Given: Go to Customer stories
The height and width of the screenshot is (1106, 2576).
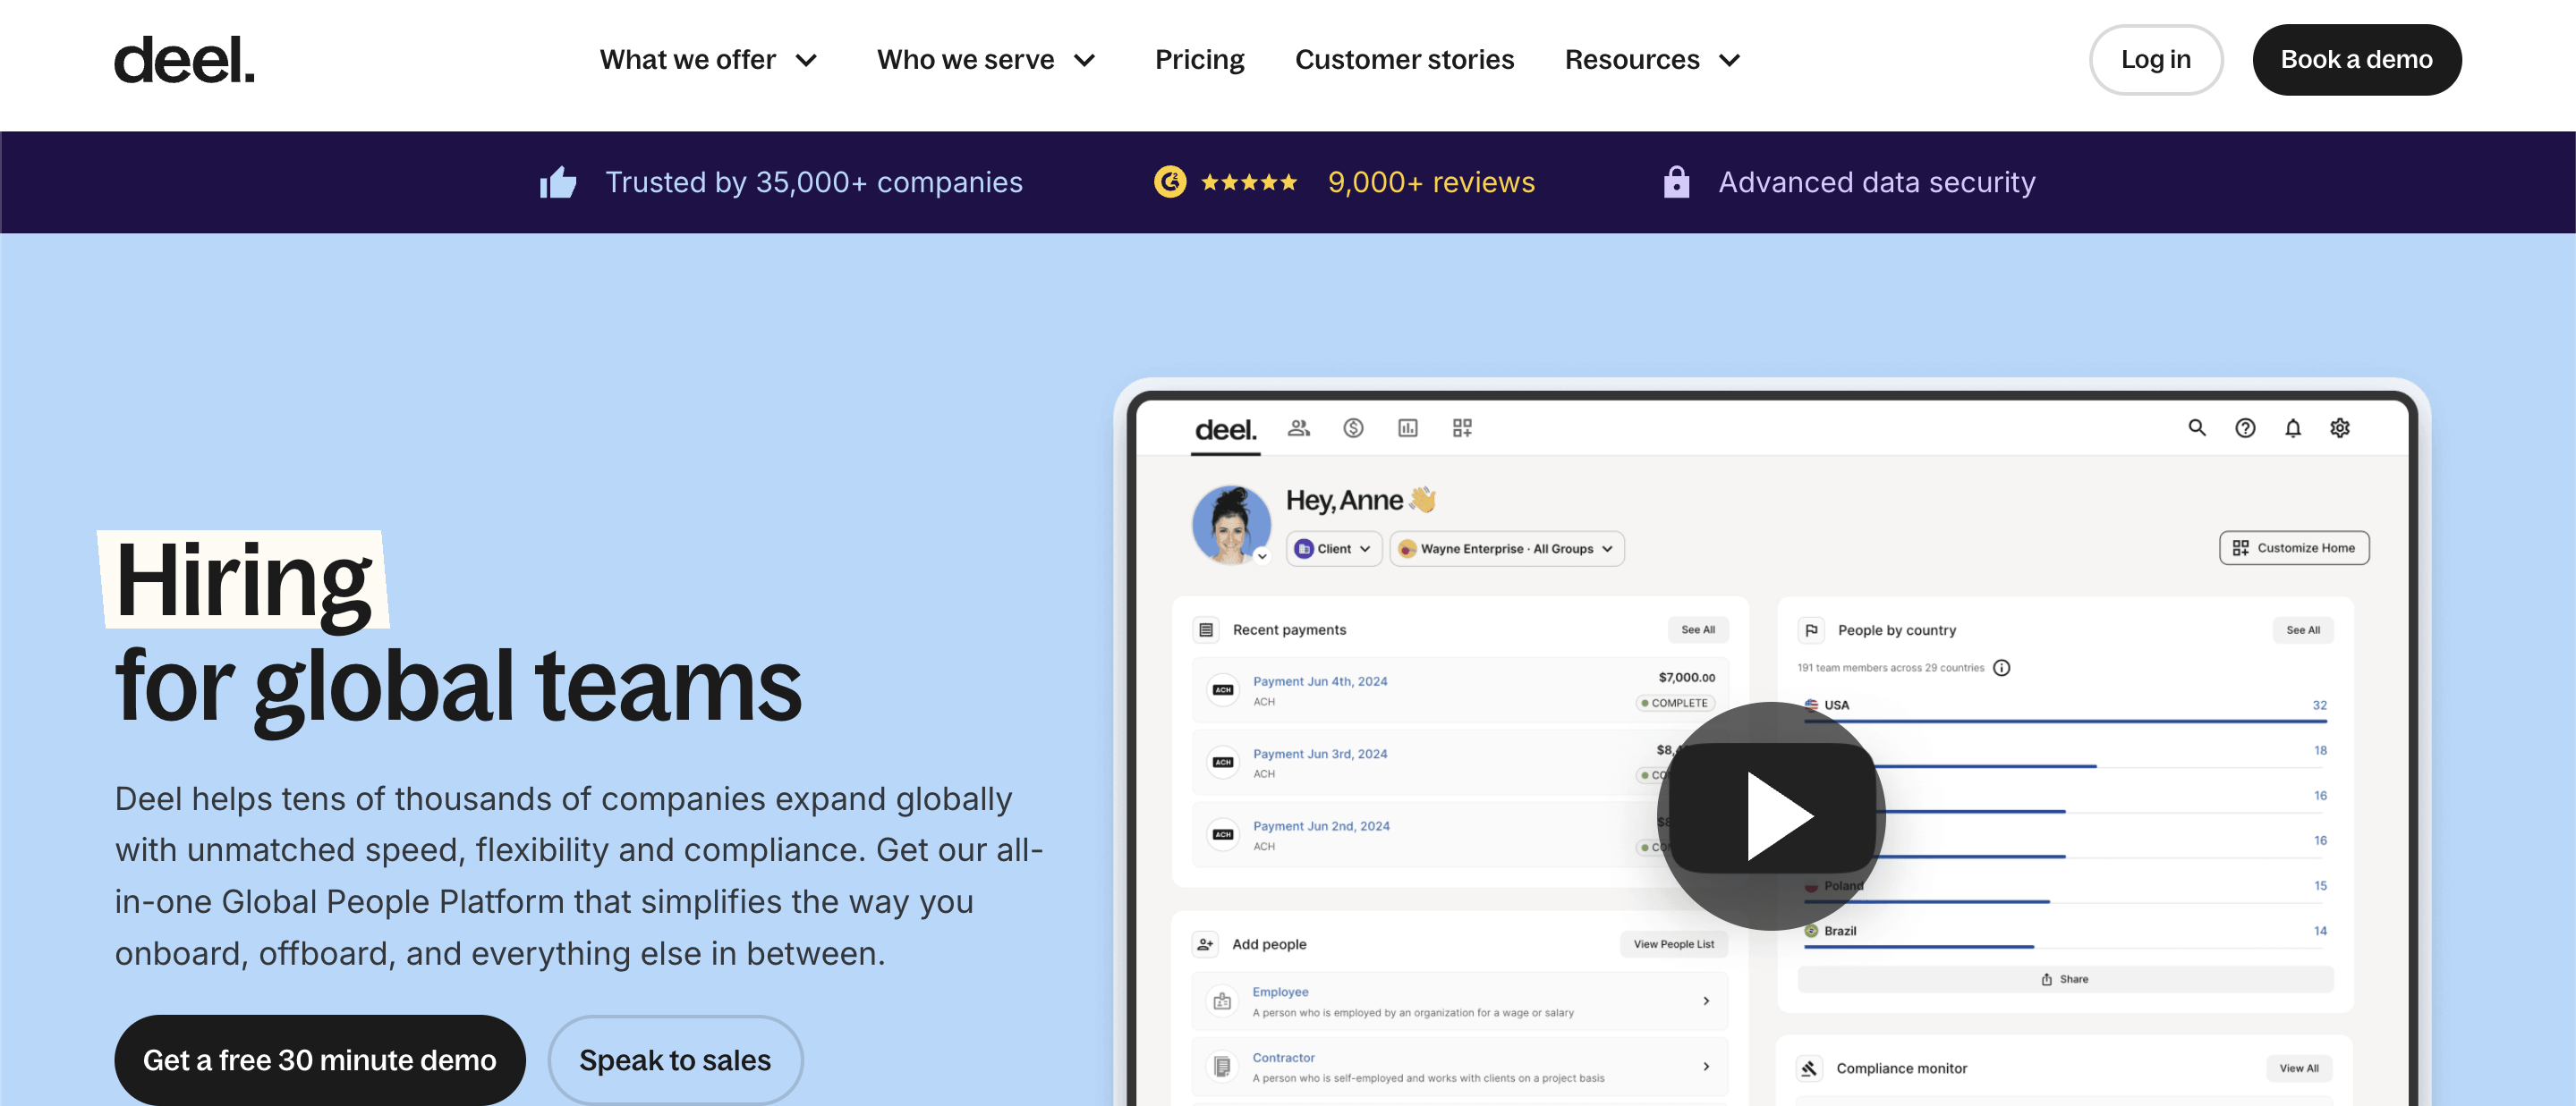Looking at the screenshot, I should (x=1404, y=60).
